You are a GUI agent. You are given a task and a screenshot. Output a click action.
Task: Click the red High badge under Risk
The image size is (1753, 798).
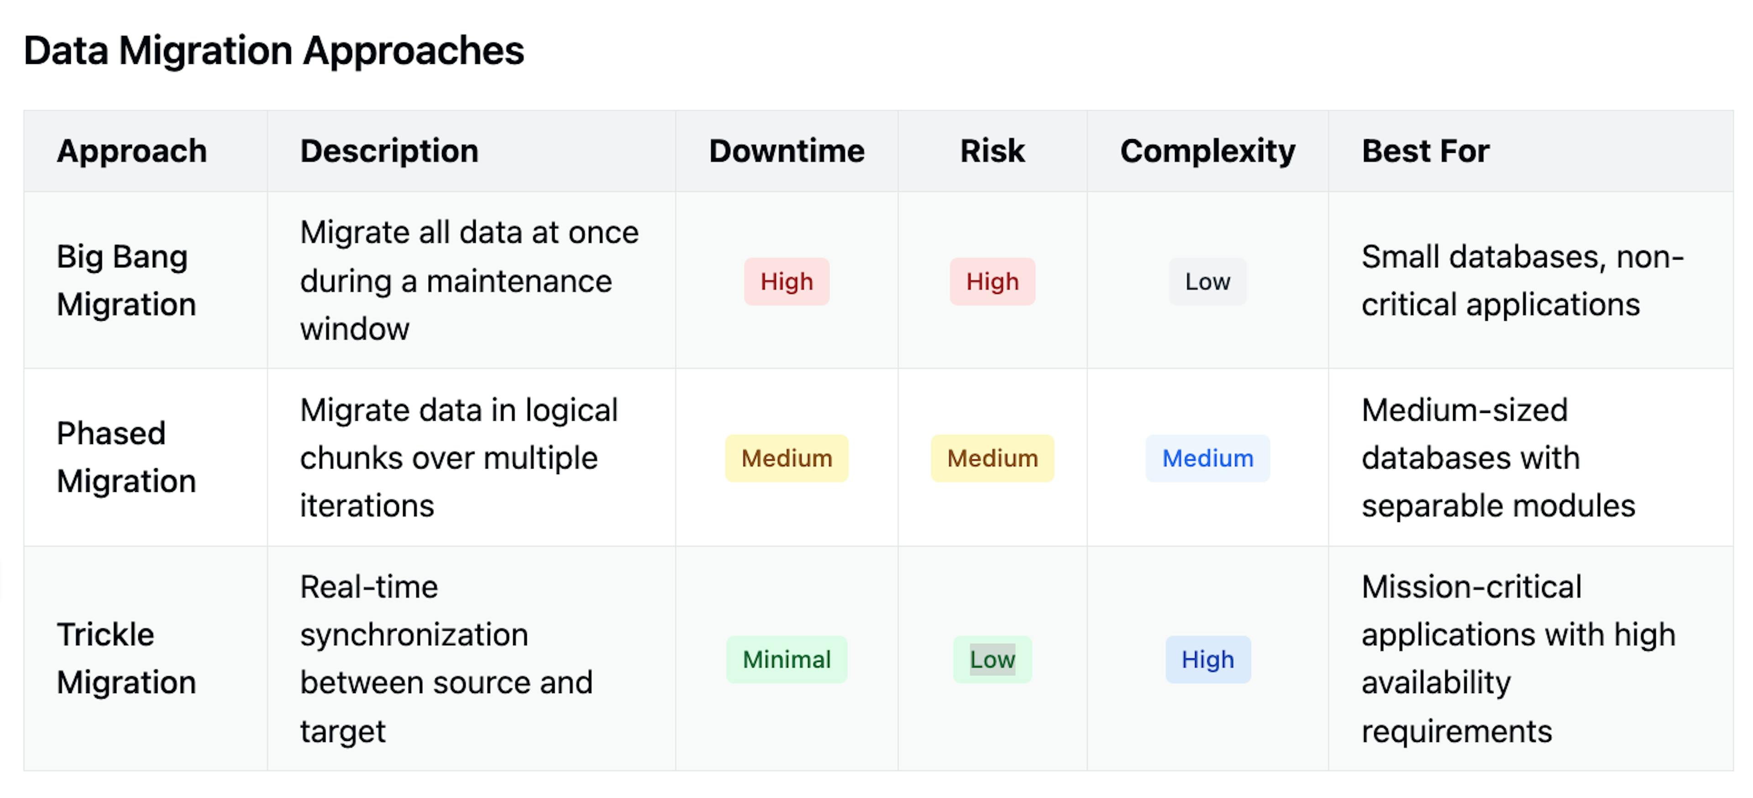pos(992,282)
